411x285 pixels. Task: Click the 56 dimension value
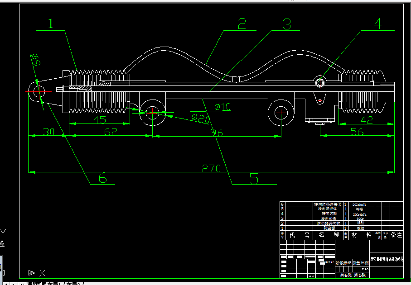click(357, 132)
